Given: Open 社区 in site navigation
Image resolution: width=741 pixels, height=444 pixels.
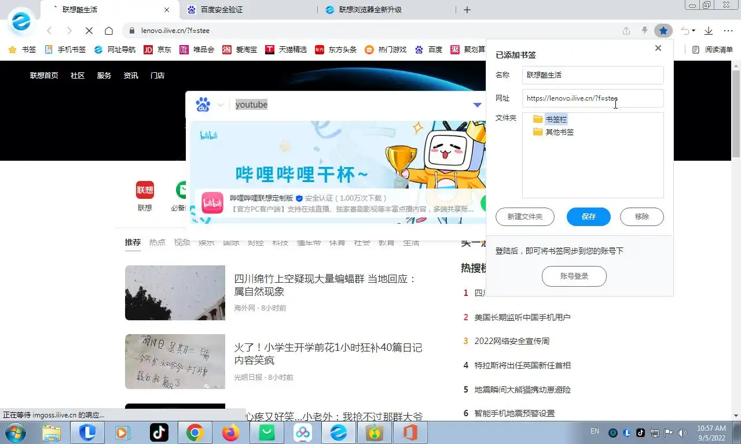Looking at the screenshot, I should 78,75.
